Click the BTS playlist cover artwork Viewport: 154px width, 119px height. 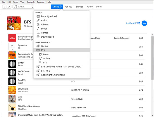pyautogui.click(x=14, y=23)
